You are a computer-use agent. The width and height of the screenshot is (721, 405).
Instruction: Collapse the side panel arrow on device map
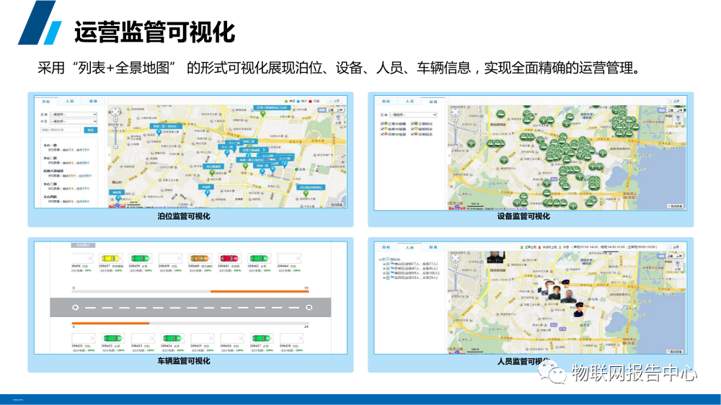pos(449,156)
